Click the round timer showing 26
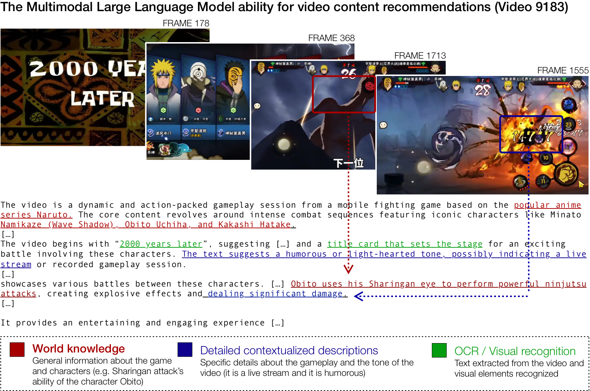 point(349,73)
